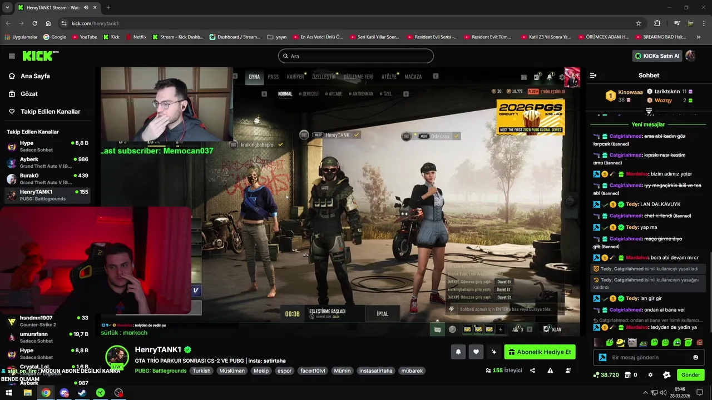712x400 pixels.
Task: Click the KICK logo
Action: point(40,56)
